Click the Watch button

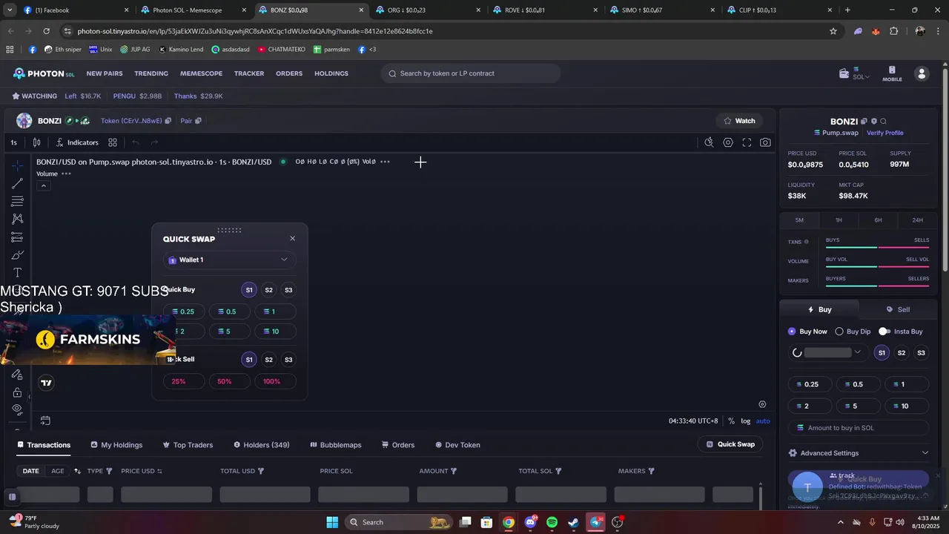click(739, 121)
